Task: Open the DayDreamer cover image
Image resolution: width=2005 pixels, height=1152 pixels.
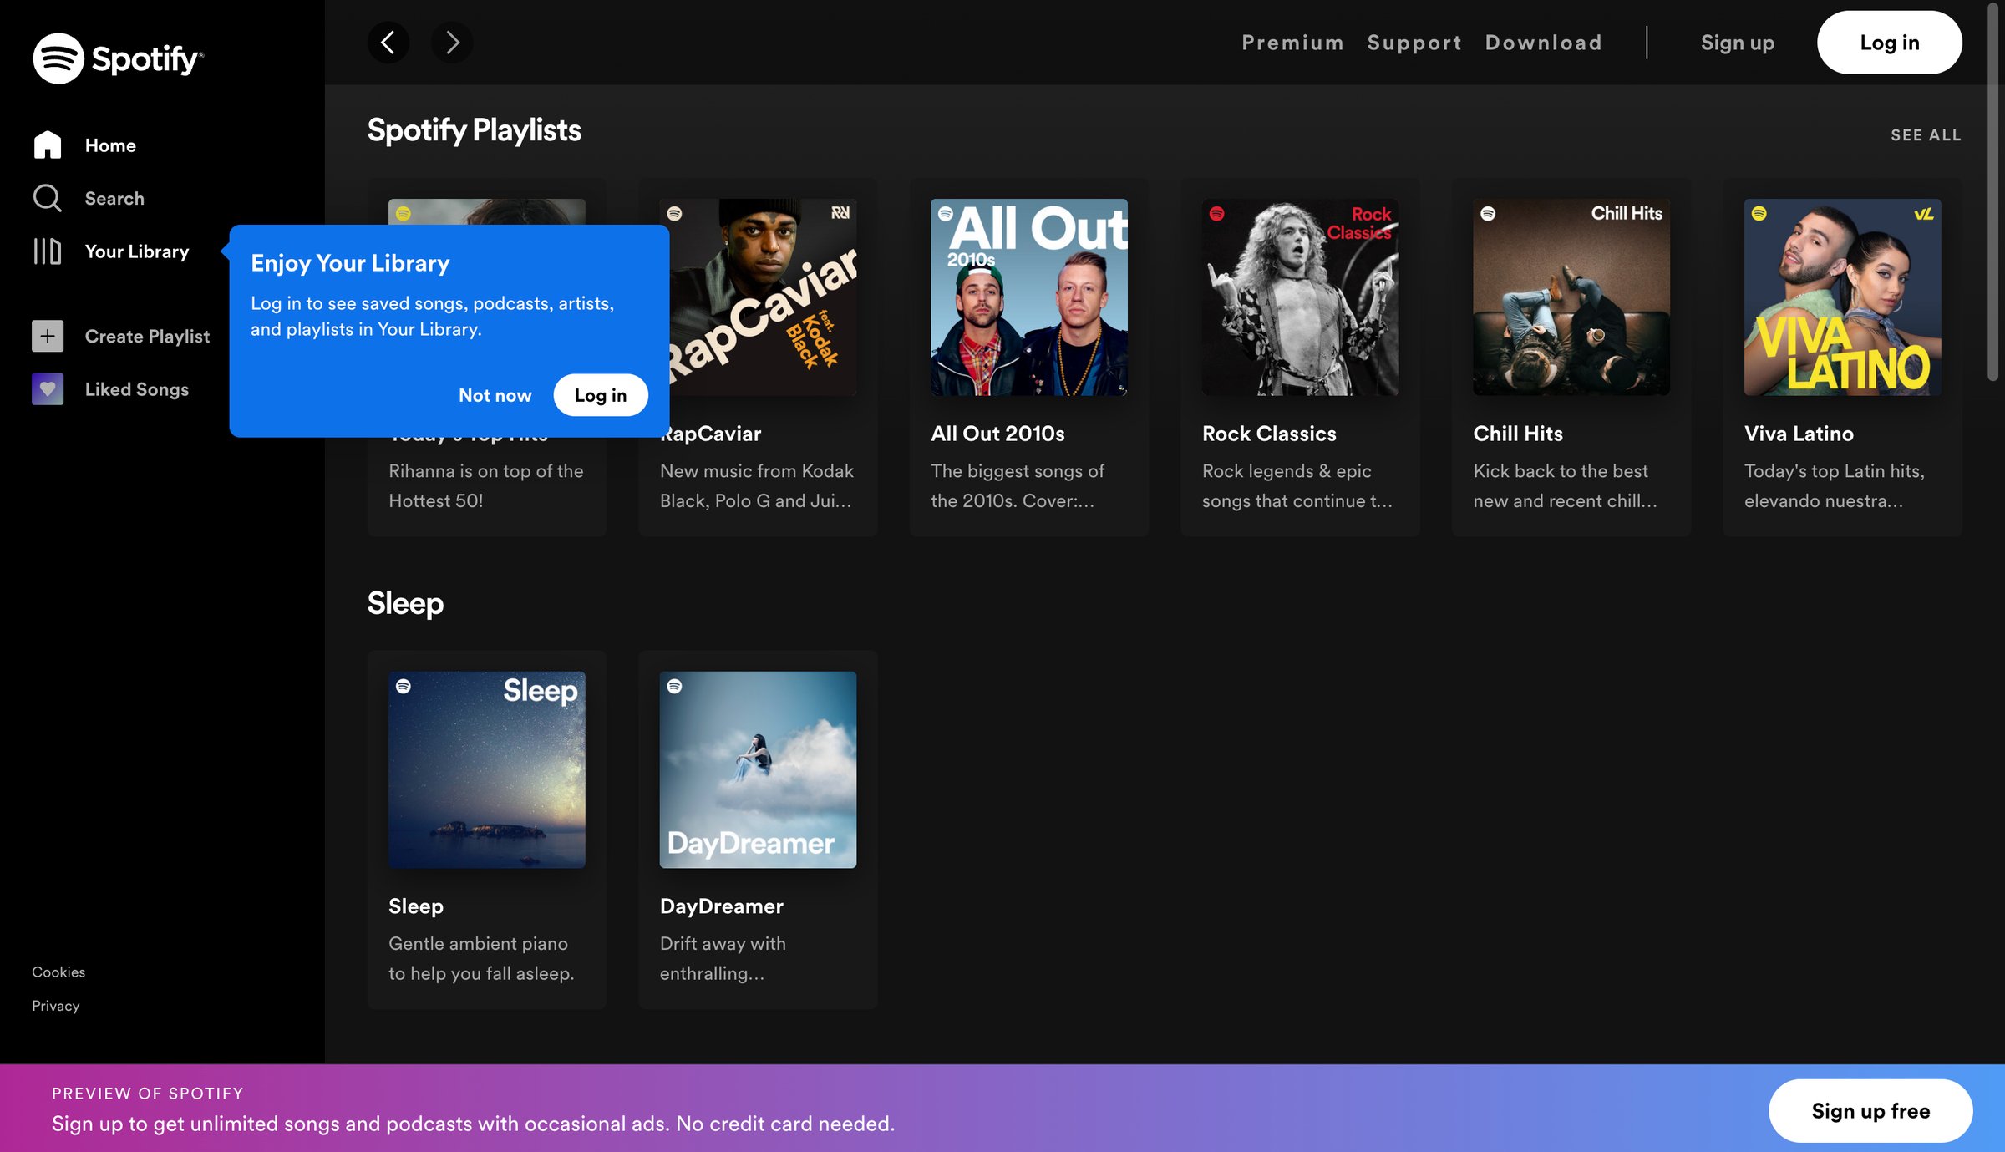Action: click(x=758, y=769)
